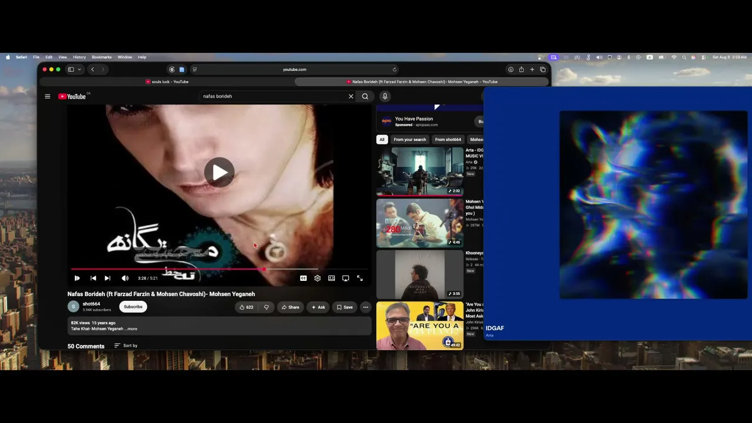This screenshot has height=423, width=752.
Task: Dislike this video
Action: tap(266, 307)
